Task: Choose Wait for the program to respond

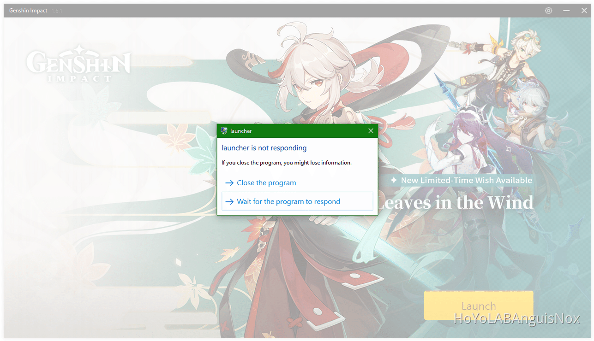Action: pos(288,201)
